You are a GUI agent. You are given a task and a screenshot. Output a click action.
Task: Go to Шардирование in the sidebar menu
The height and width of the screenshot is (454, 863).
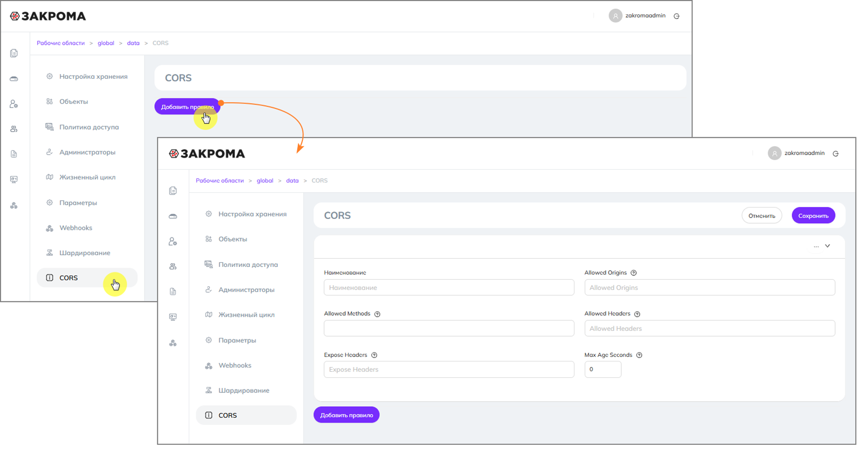click(244, 390)
